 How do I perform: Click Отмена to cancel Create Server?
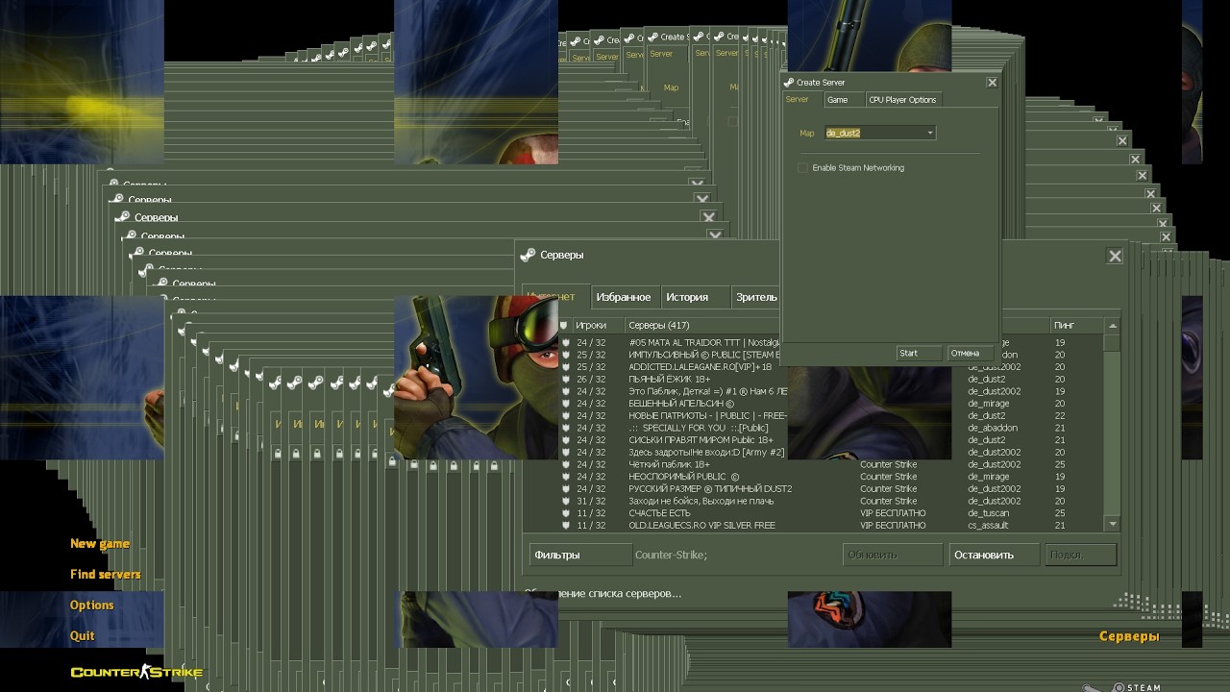click(x=969, y=353)
